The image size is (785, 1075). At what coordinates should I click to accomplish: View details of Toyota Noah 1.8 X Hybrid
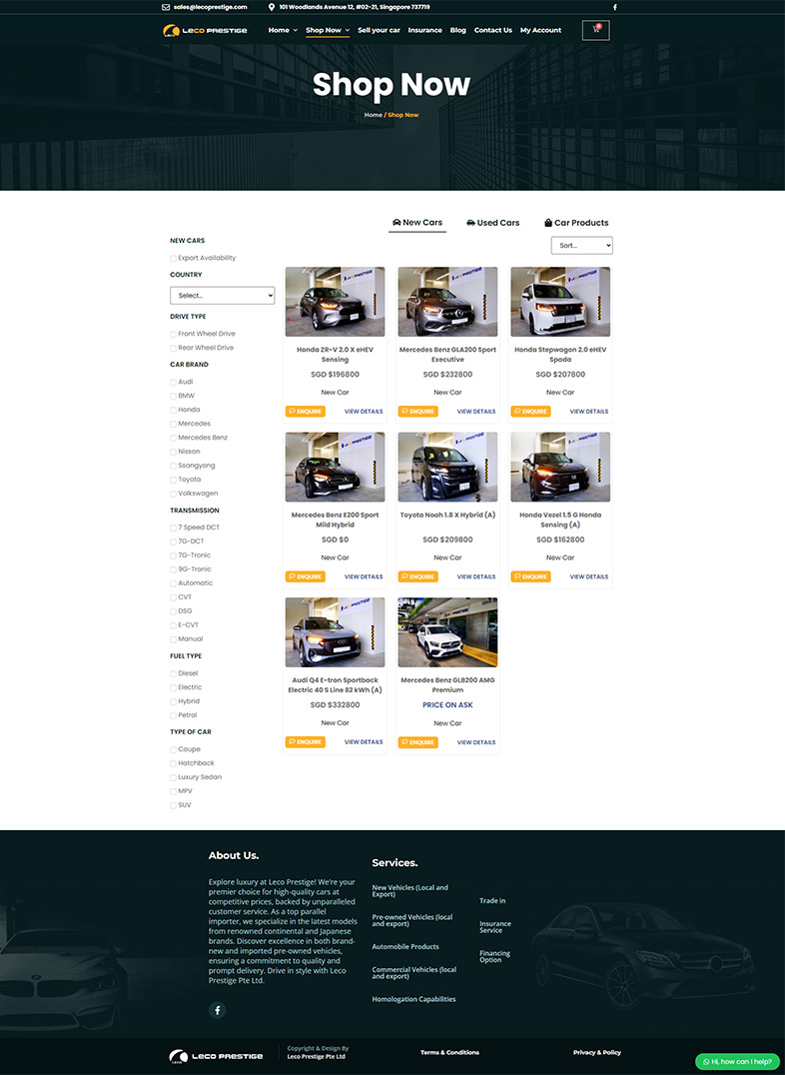point(476,576)
